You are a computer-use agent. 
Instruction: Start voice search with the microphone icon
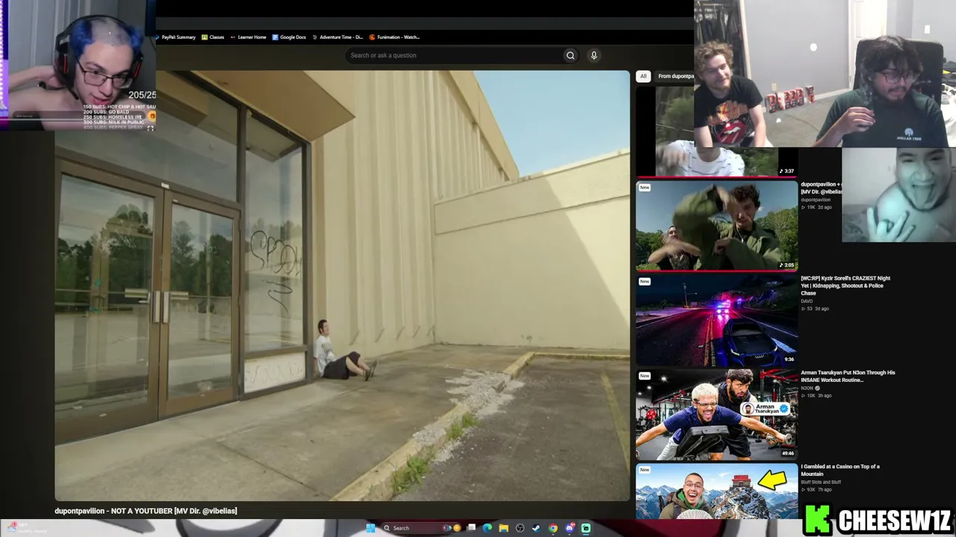(x=594, y=55)
